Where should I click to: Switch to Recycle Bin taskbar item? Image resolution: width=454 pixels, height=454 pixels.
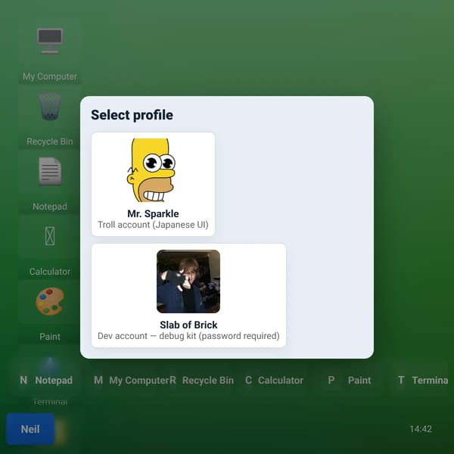coord(203,380)
